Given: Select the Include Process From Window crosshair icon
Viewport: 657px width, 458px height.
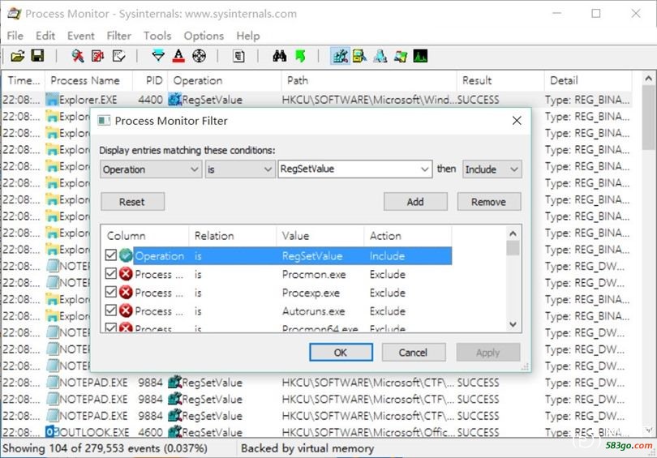Looking at the screenshot, I should pyautogui.click(x=199, y=56).
